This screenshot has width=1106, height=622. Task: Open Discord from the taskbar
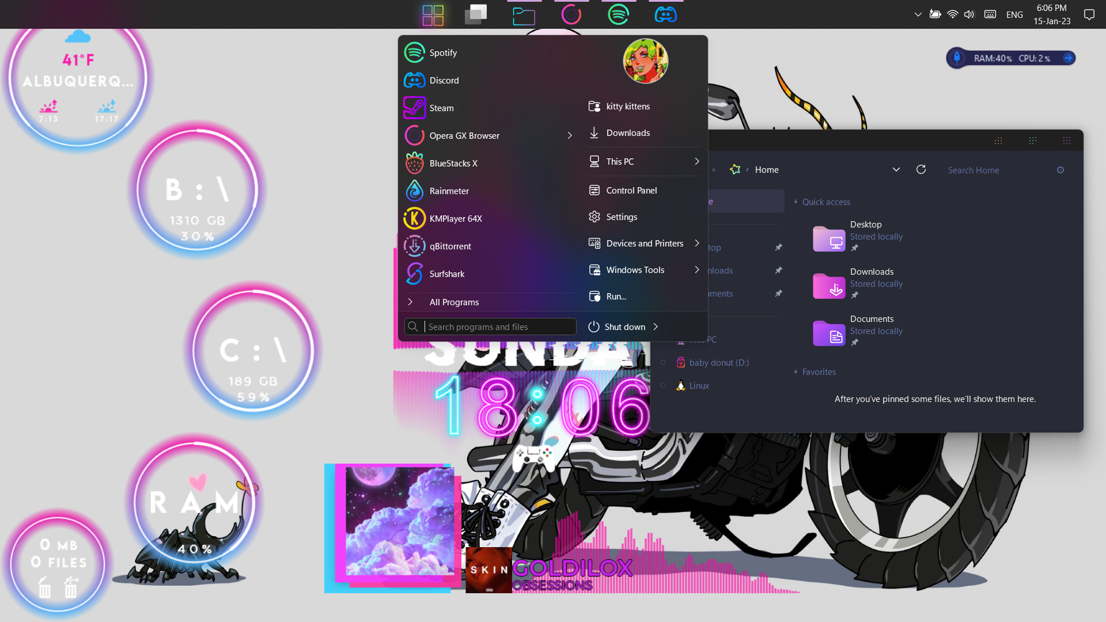665,14
